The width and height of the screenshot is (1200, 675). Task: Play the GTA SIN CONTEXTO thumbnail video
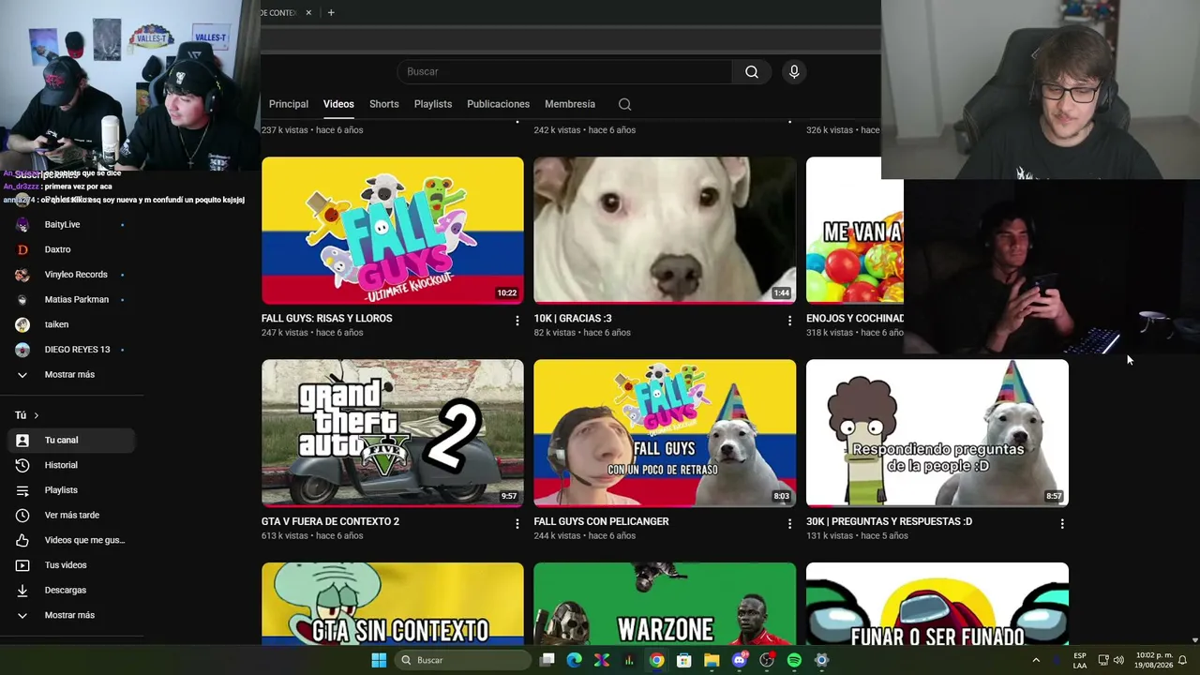click(393, 604)
